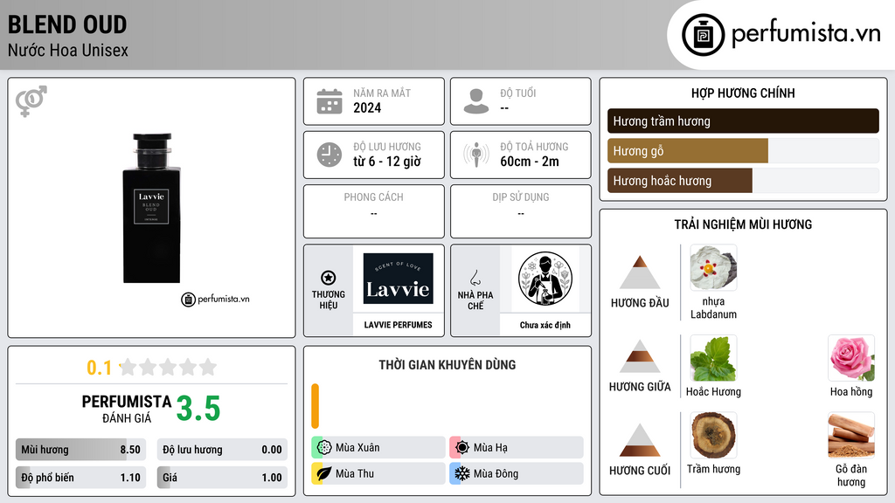Click the Mùa Đông snowflake icon

coord(462,473)
